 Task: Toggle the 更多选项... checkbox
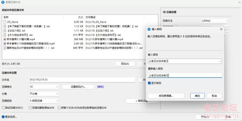(x=3, y=117)
